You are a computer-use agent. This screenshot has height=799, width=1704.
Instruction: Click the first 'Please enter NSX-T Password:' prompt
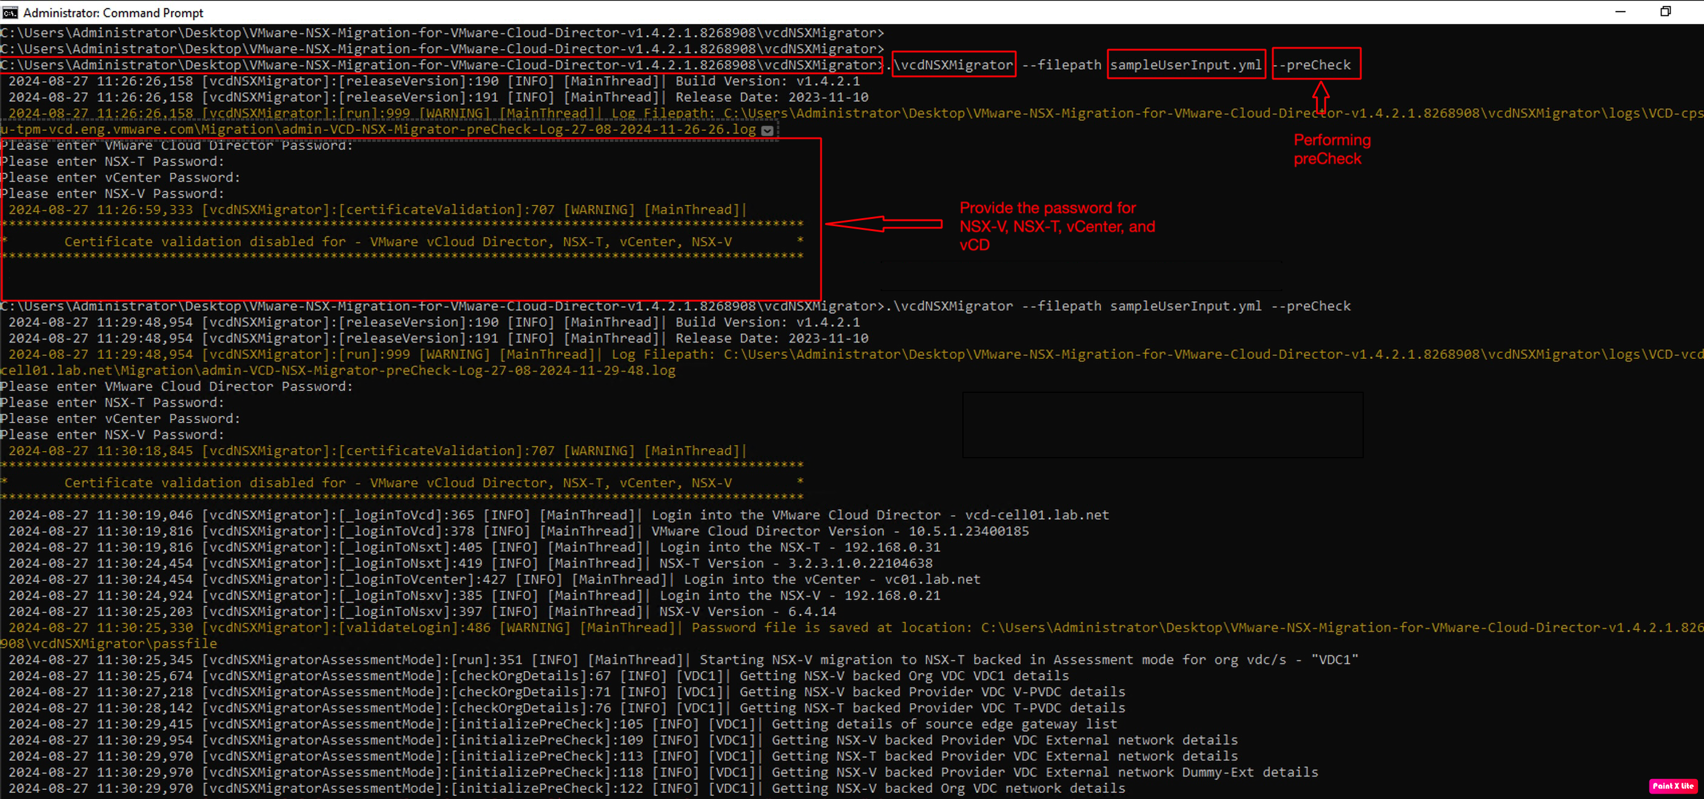point(112,161)
